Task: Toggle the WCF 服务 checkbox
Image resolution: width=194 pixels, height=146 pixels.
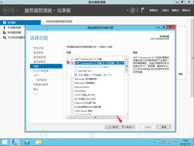Action: (x=76, y=75)
